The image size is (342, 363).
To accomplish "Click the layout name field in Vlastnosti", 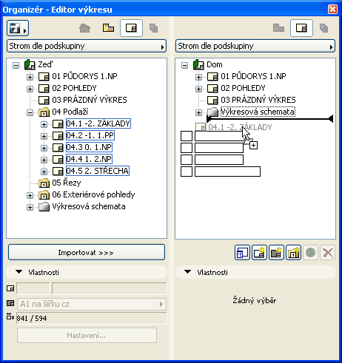I will pyautogui.click(x=110, y=288).
